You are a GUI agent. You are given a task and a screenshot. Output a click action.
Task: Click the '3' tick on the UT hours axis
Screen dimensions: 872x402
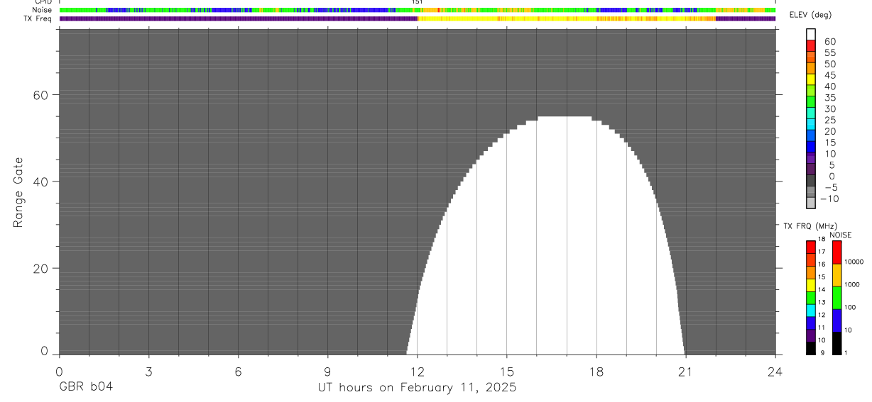[x=148, y=371]
